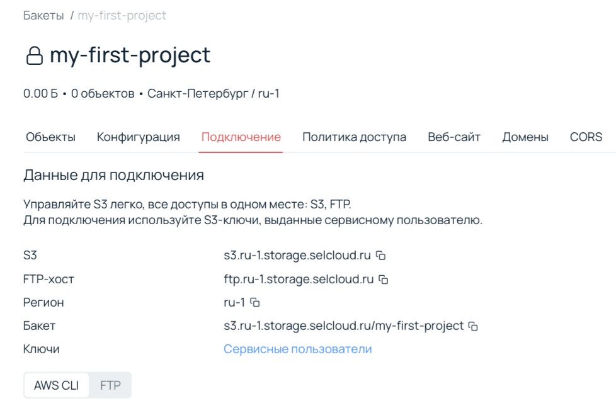Copy the S3 endpoint address
Viewport: 616px width, 408px height.
pyautogui.click(x=380, y=256)
